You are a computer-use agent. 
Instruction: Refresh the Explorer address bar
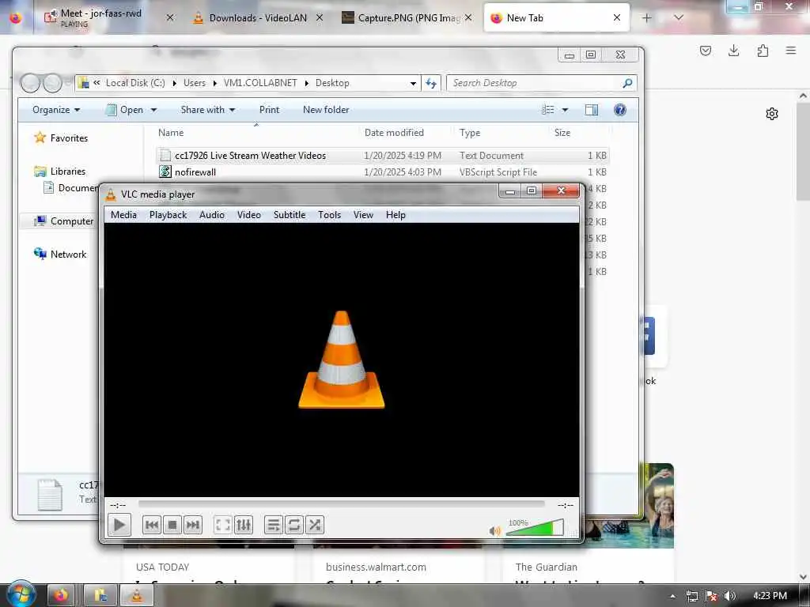431,83
